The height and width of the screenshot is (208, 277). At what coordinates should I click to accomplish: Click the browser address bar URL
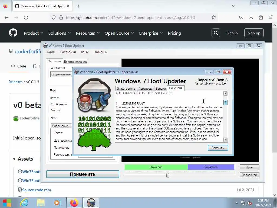[131, 18]
